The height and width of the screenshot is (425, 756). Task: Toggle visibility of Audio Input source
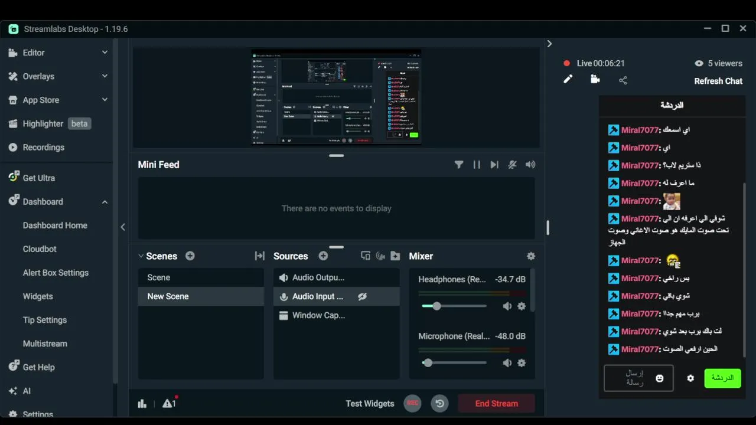point(362,296)
